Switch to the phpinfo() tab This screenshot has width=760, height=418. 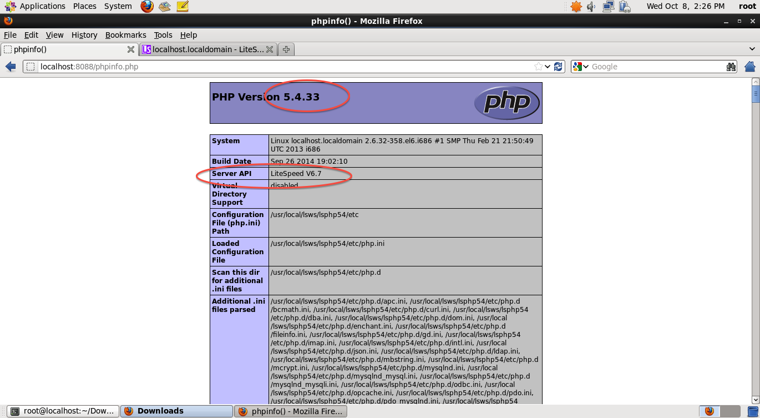click(69, 49)
